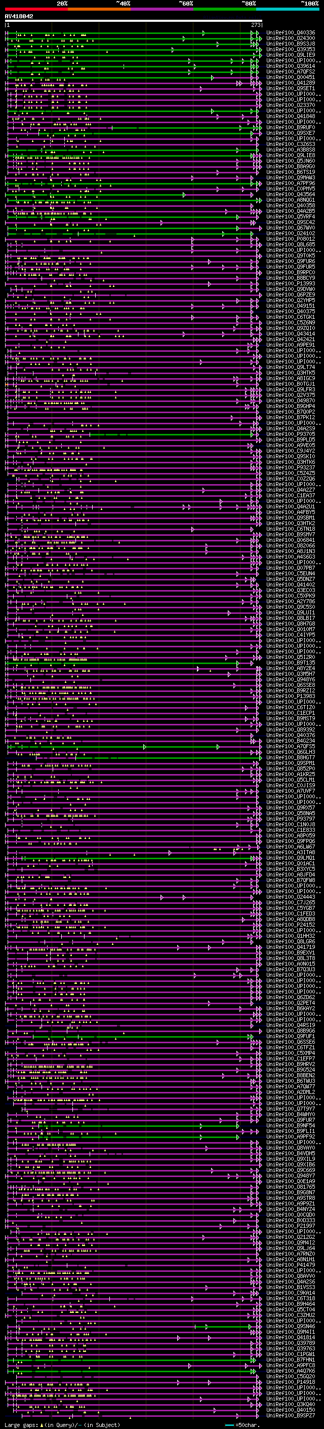
Task: Select the UniRef100_Q9MAW3 label
Action: [291, 177]
